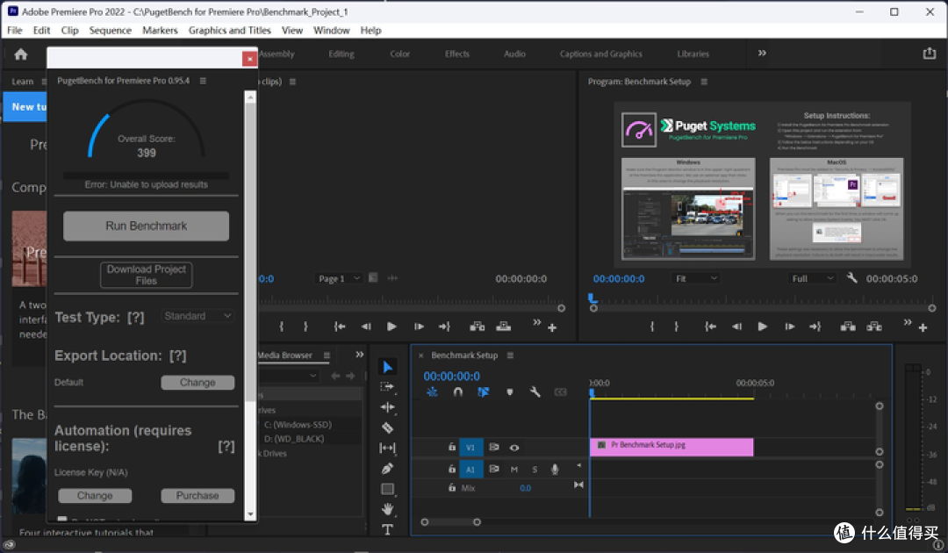
Task: Click Program monitor Lift button
Action: click(848, 327)
